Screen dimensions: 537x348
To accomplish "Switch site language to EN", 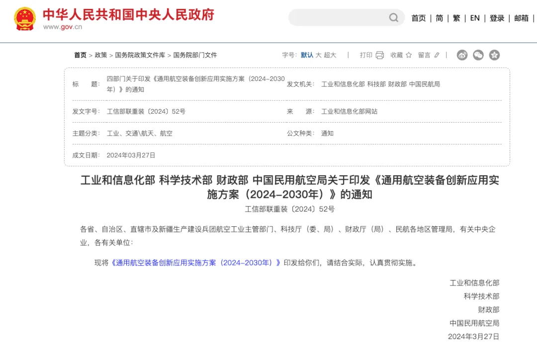I will click(x=474, y=18).
